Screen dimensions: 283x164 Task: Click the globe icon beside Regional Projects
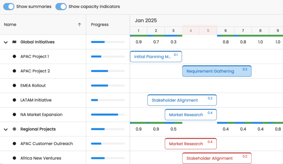click(14, 129)
